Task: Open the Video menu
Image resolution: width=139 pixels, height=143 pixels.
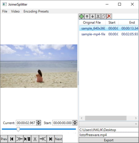Action: tap(15, 11)
